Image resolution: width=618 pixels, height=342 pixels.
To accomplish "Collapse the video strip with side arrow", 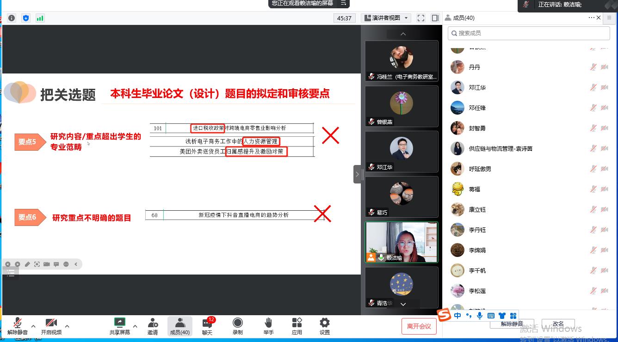I will pos(357,174).
